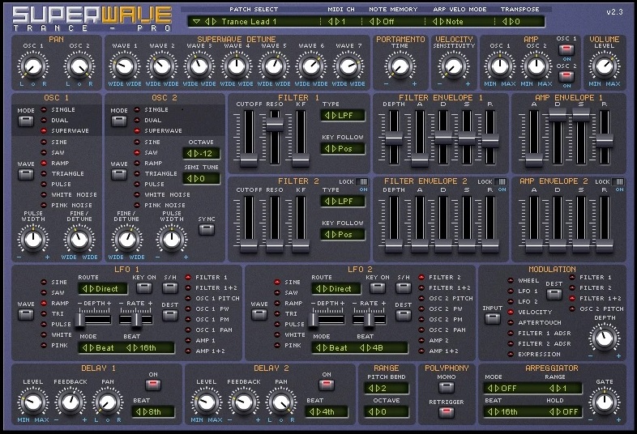Click the Delay 2 Feedback knob

click(x=244, y=402)
